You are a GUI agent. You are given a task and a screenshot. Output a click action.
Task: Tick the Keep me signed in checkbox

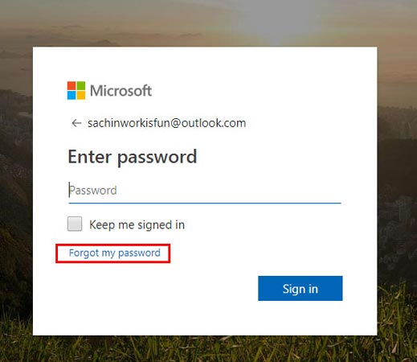pos(75,224)
